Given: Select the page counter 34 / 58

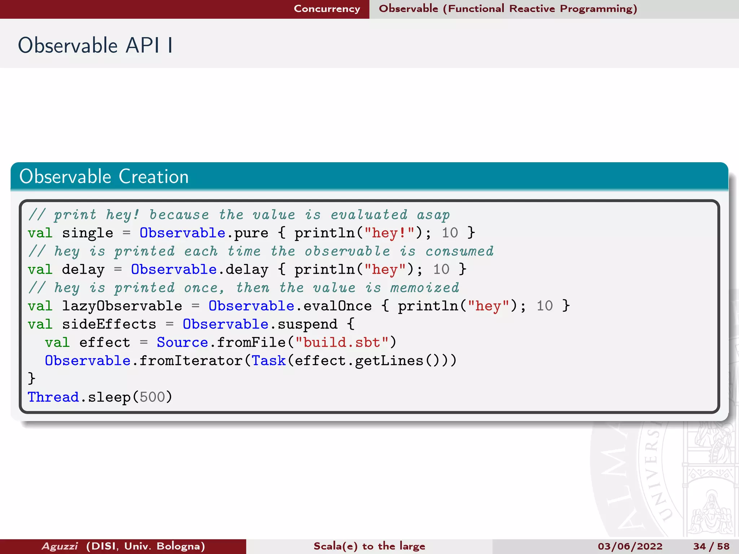Looking at the screenshot, I should 711,546.
